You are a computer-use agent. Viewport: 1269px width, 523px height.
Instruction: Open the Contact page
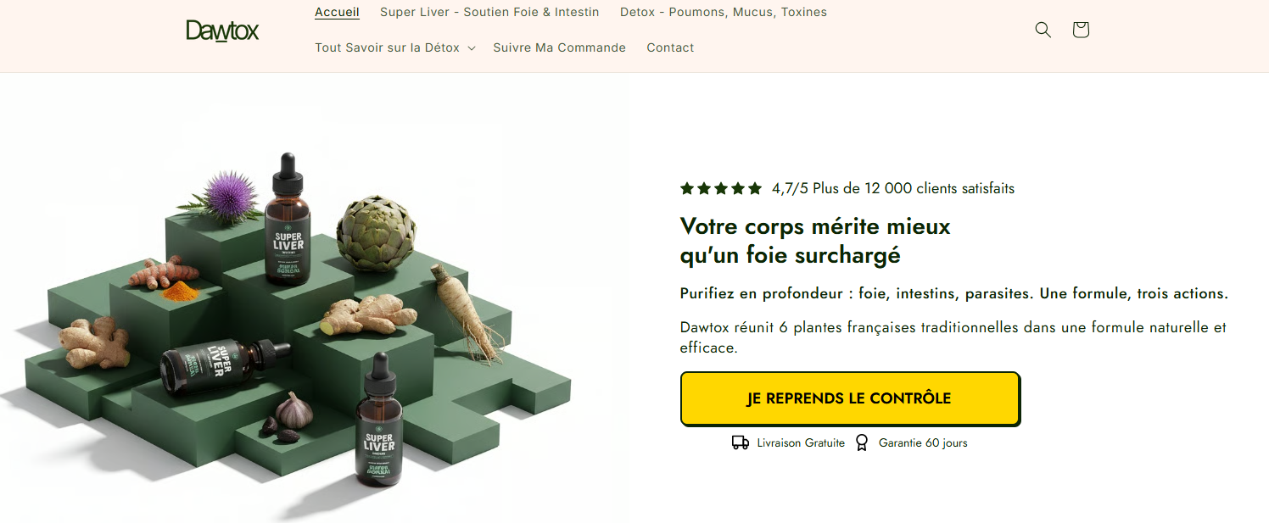(x=670, y=47)
